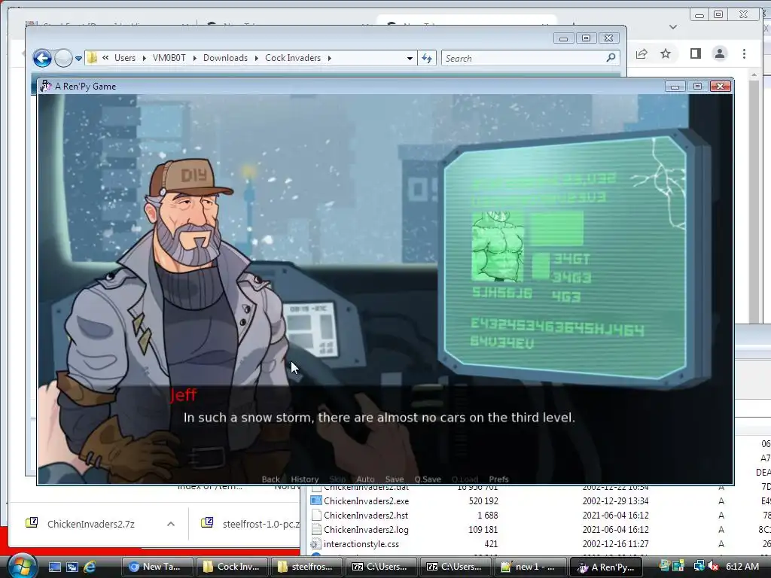
Task: Click date 2002-12-29 13:34 in 7-Zip
Action: [615, 500]
